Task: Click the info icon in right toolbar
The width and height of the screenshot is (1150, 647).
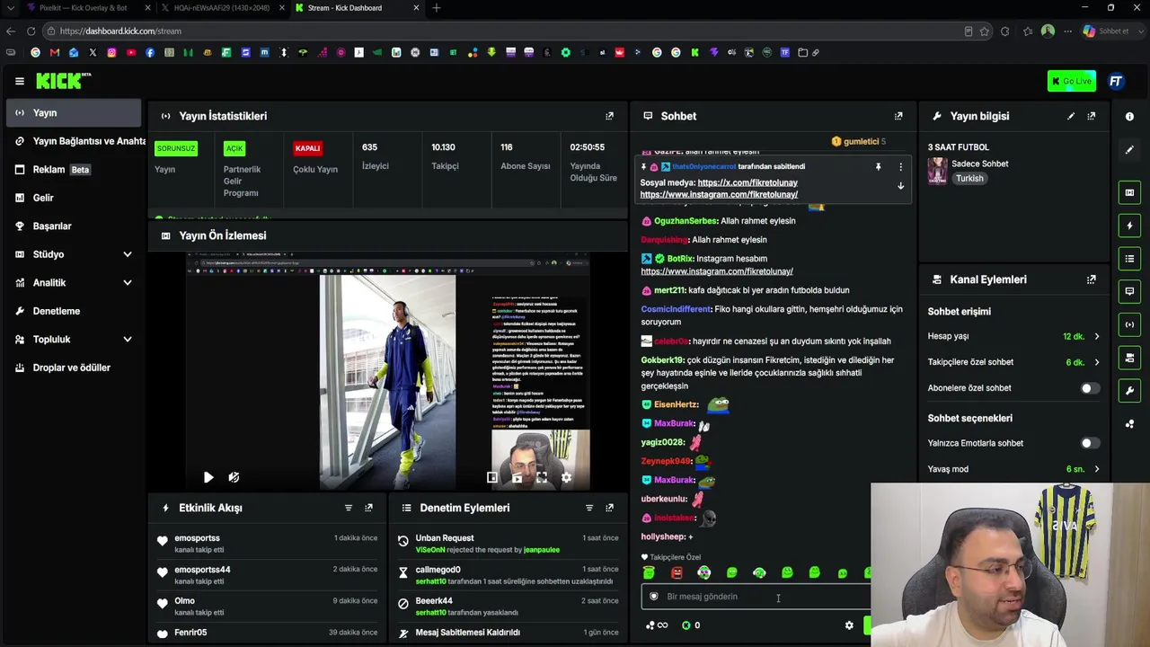Action: pyautogui.click(x=1129, y=117)
